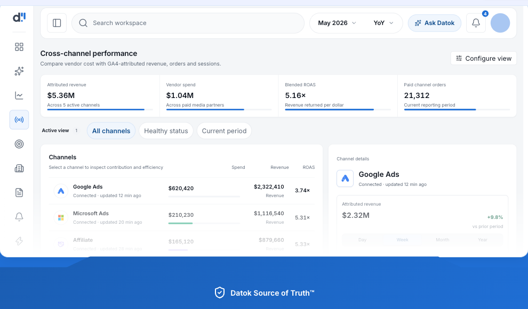Open the document reports icon in sidebar
Screen dimensions: 528x309
point(19,193)
